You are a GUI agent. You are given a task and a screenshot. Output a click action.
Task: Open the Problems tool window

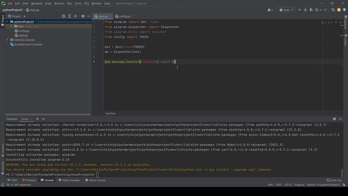coord(29,180)
